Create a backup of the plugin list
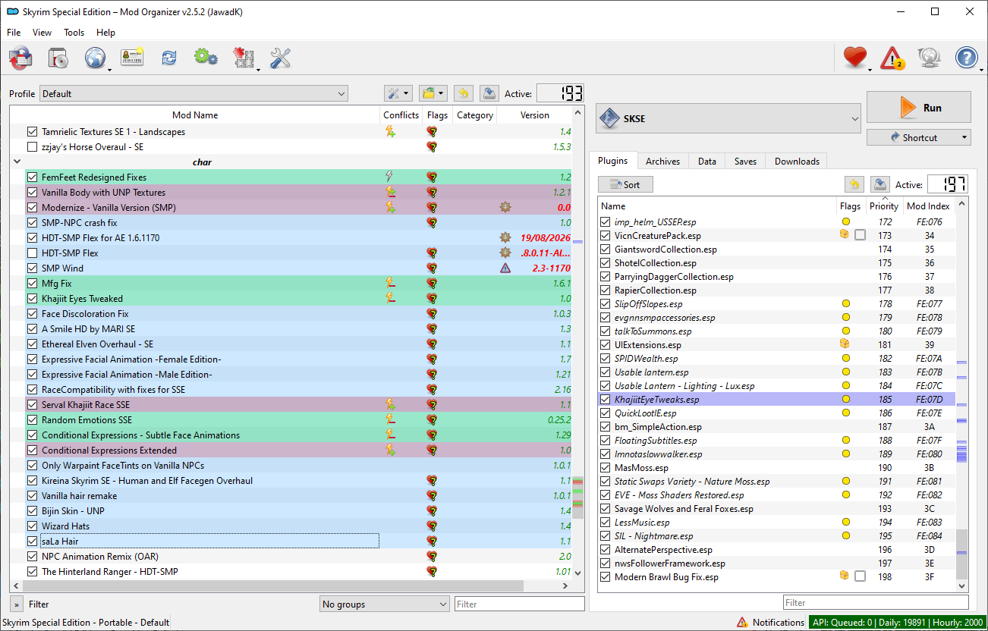The width and height of the screenshot is (988, 631). tap(880, 184)
